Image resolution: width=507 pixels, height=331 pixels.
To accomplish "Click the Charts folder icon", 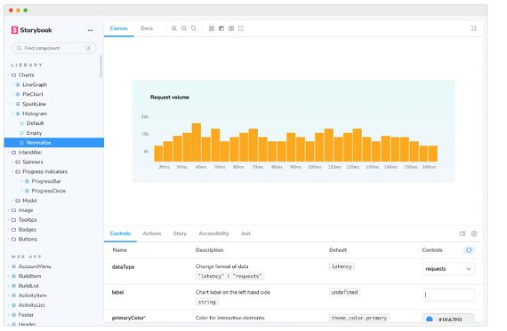I will coord(13,75).
